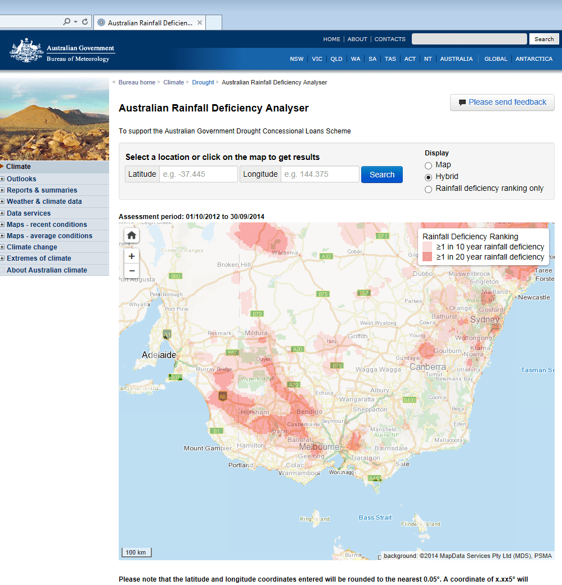562x585 pixels.
Task: Open Climate breadcrumb link
Action: point(174,82)
